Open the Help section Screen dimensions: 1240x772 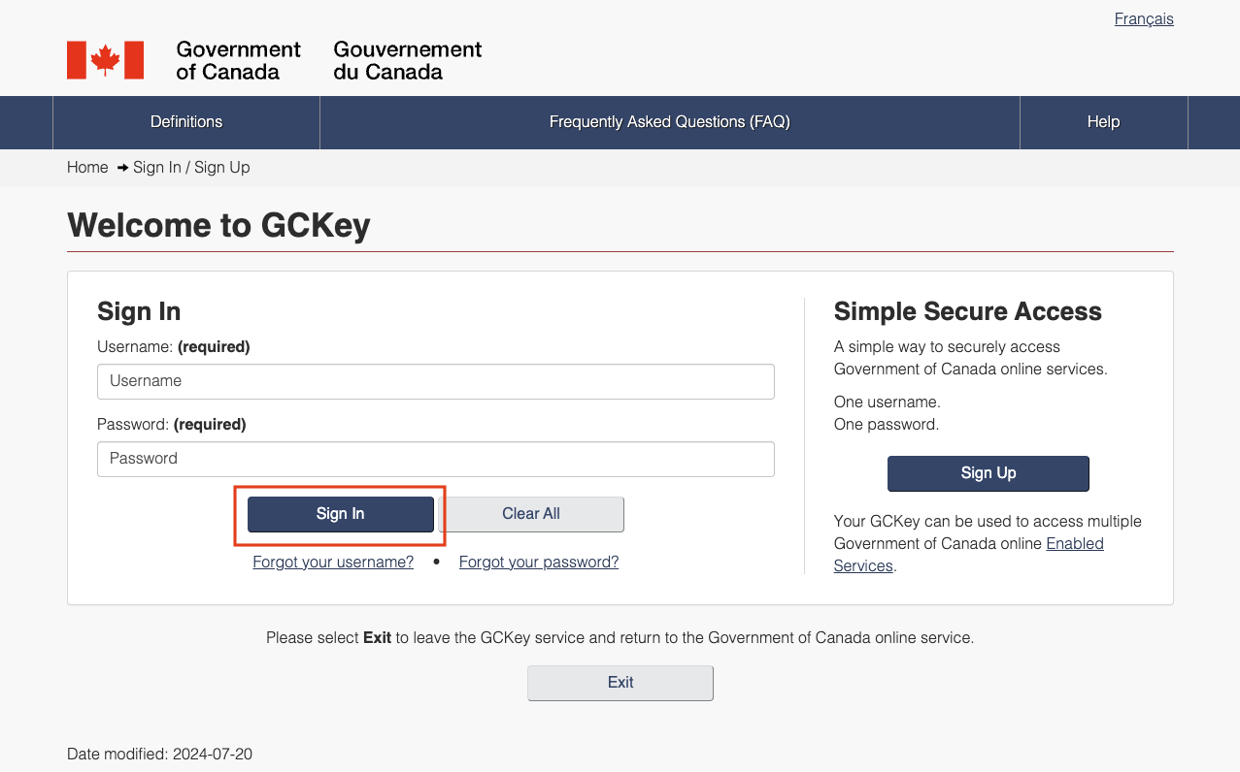[x=1103, y=122]
